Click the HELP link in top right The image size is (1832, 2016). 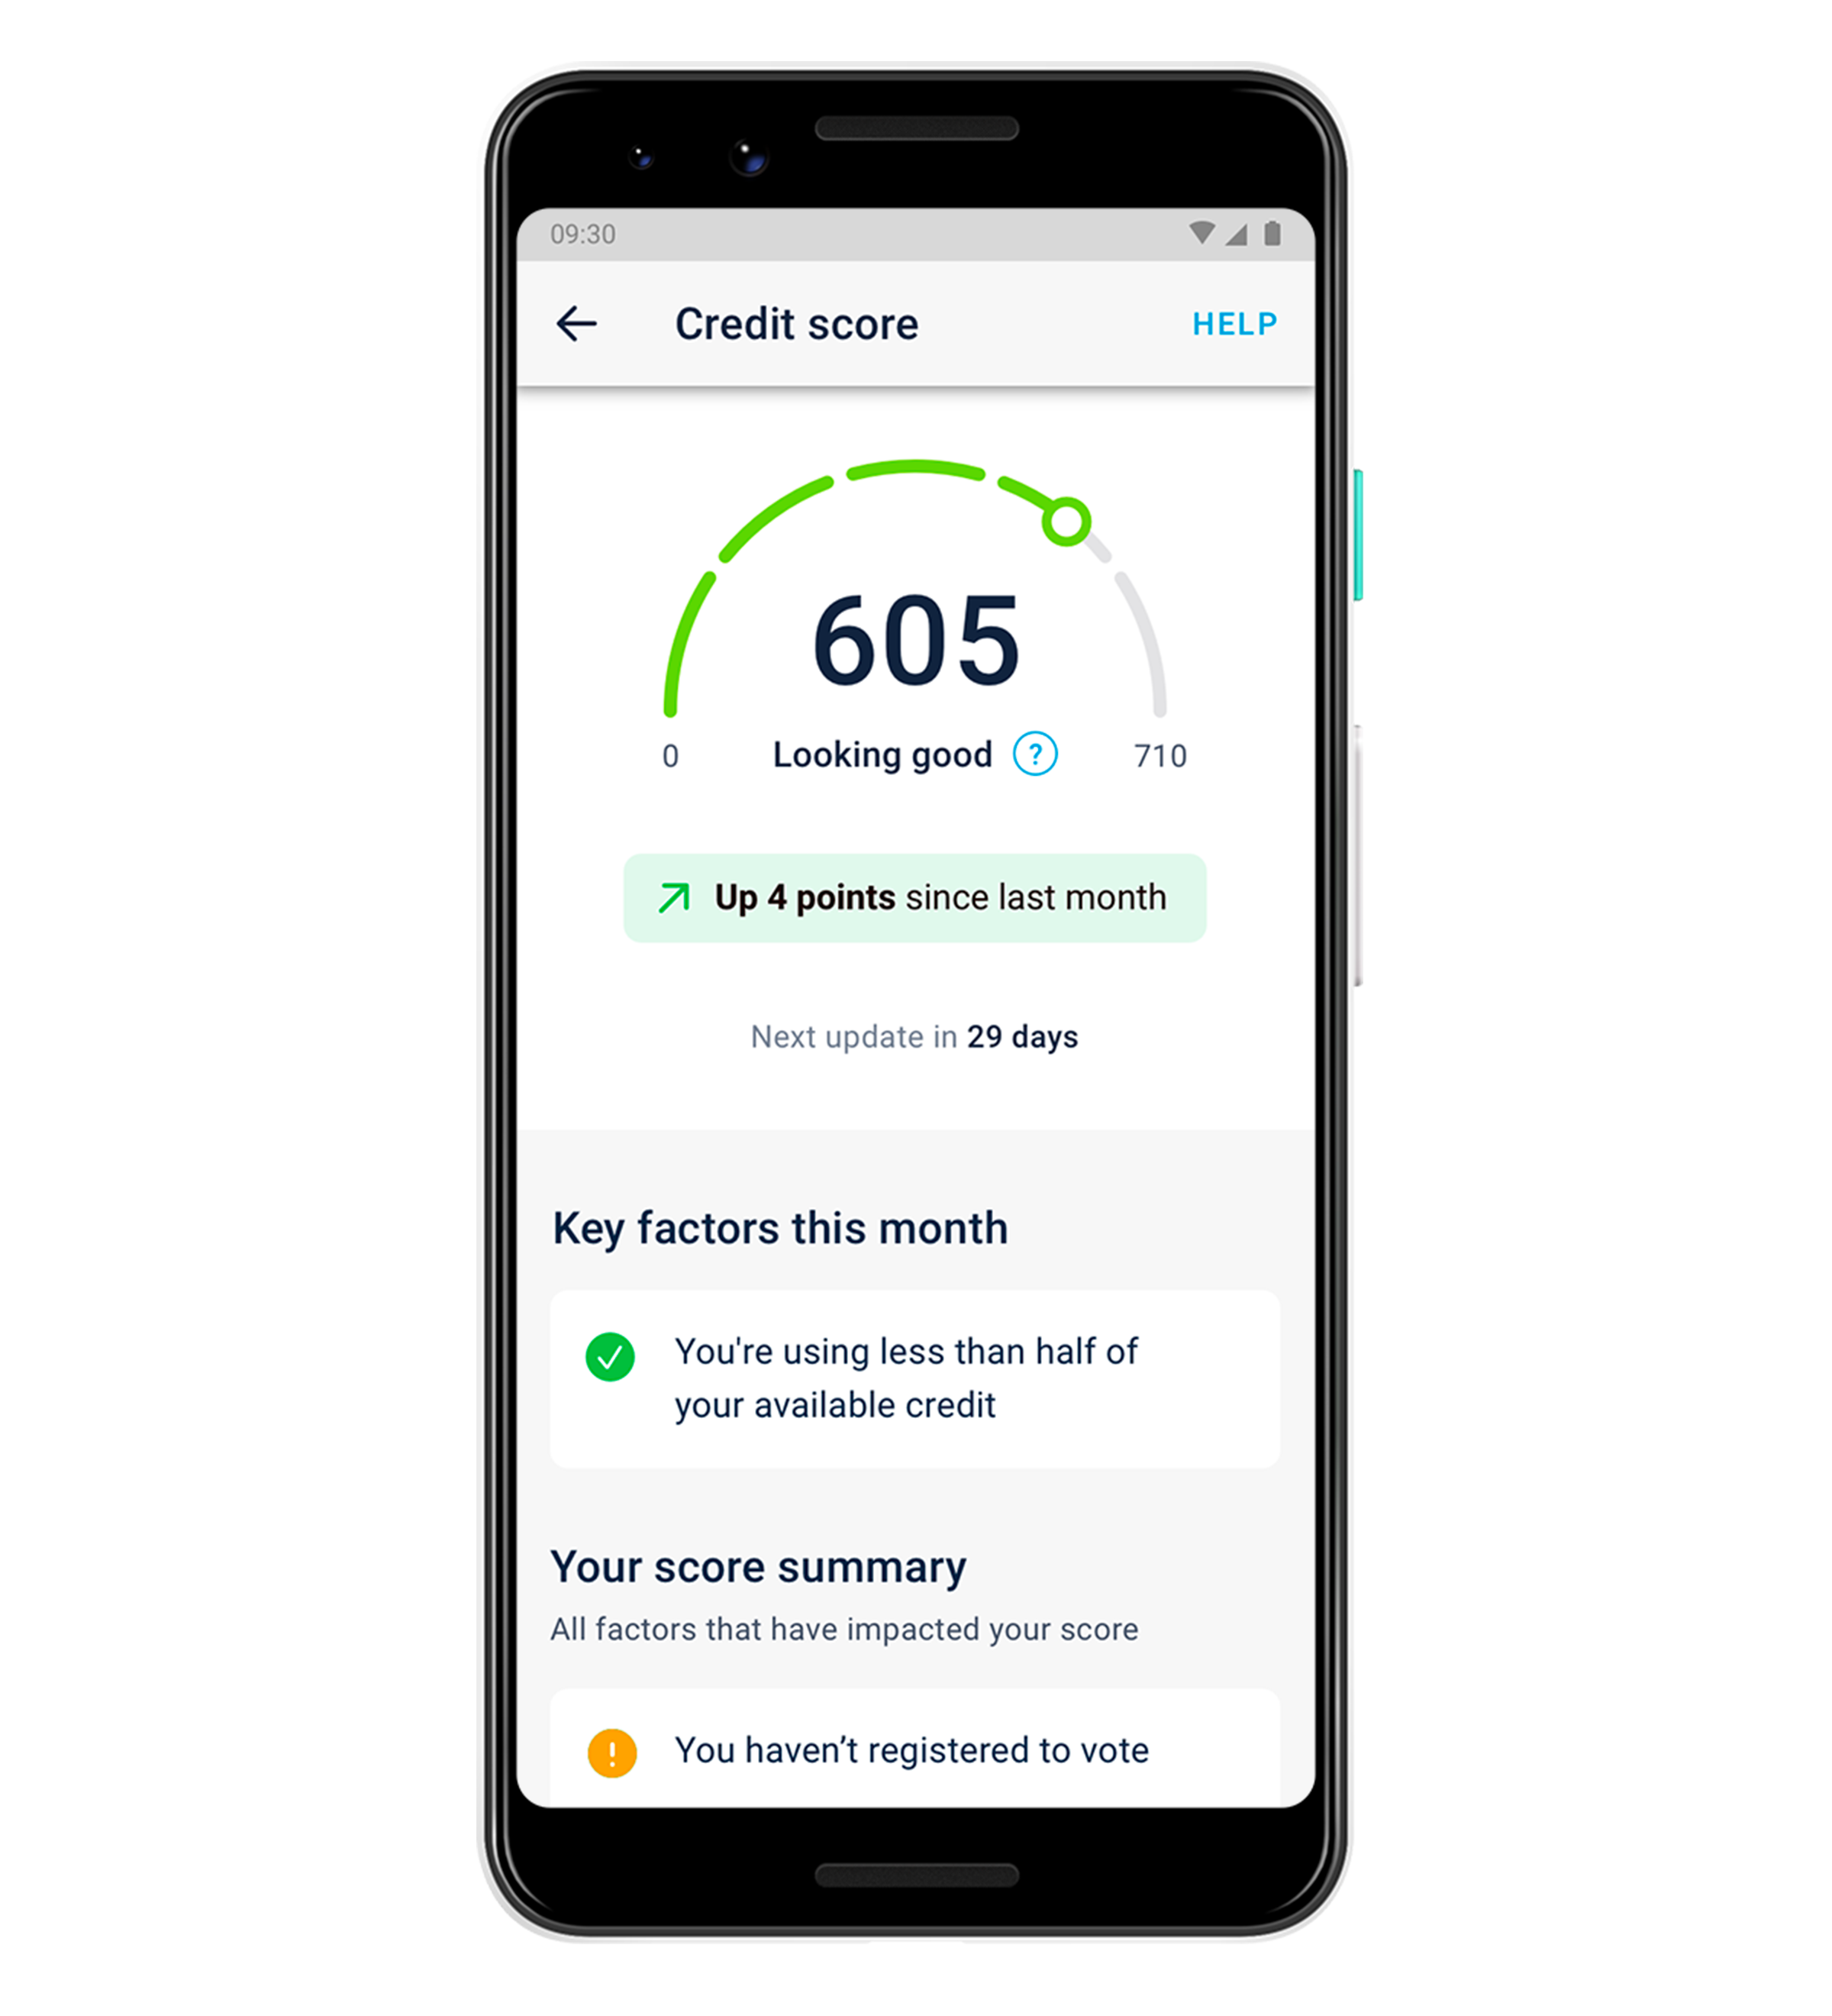pyautogui.click(x=1253, y=325)
